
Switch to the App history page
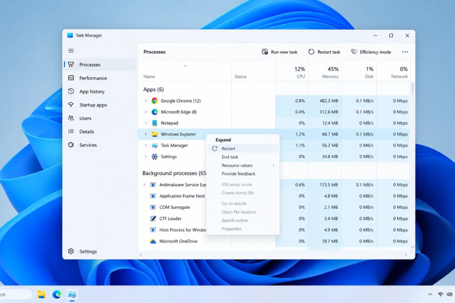pyautogui.click(x=100, y=91)
